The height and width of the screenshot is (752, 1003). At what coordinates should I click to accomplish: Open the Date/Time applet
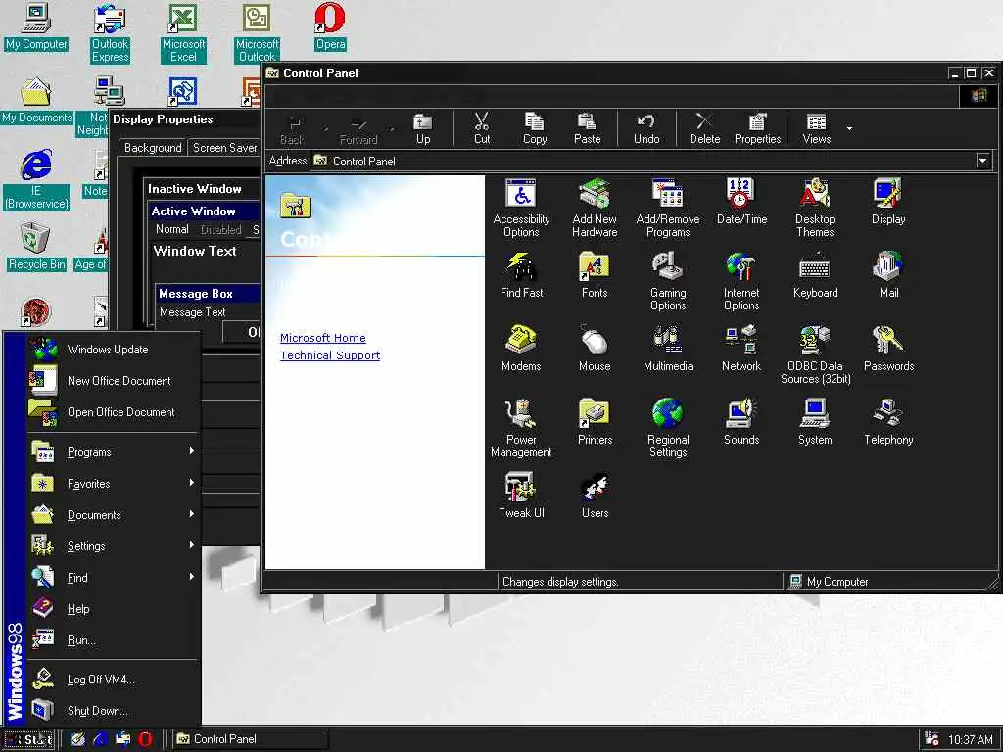coord(741,202)
